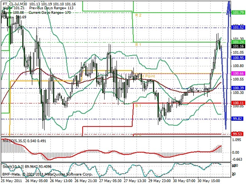Select the MACD(5,35,5) indicator label
The width and height of the screenshot is (246, 184).
(x=14, y=141)
